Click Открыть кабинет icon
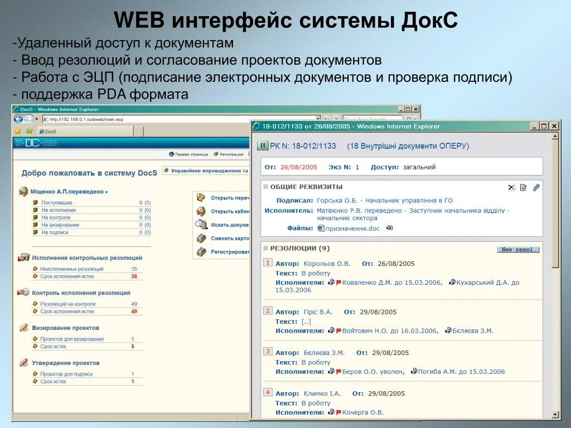The height and width of the screenshot is (428, 571). pos(201,211)
